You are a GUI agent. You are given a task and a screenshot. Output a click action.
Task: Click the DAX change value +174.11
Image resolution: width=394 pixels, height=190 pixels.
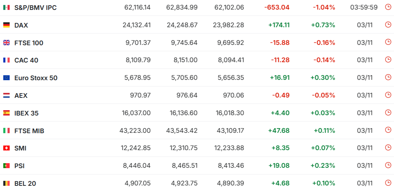[x=279, y=25]
